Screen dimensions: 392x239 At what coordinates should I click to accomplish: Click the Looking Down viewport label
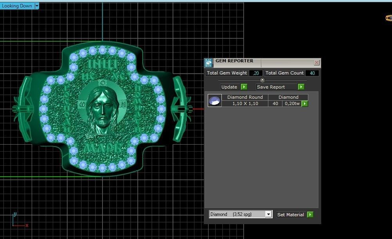pos(17,6)
